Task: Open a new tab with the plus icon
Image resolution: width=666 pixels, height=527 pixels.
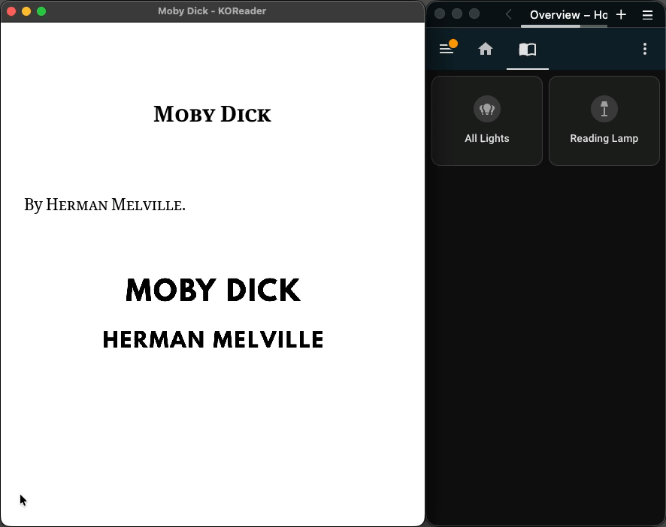Action: pos(621,14)
